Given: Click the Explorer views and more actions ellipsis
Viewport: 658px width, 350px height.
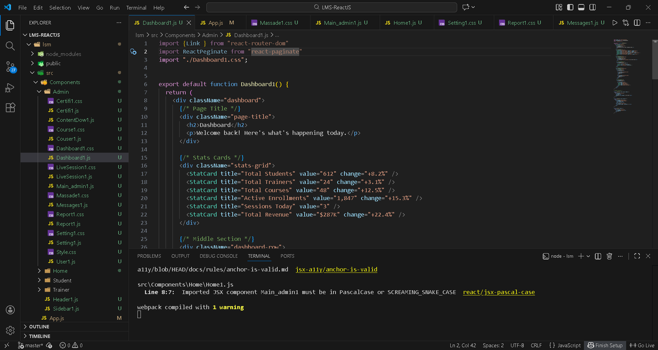Looking at the screenshot, I should (x=118, y=22).
